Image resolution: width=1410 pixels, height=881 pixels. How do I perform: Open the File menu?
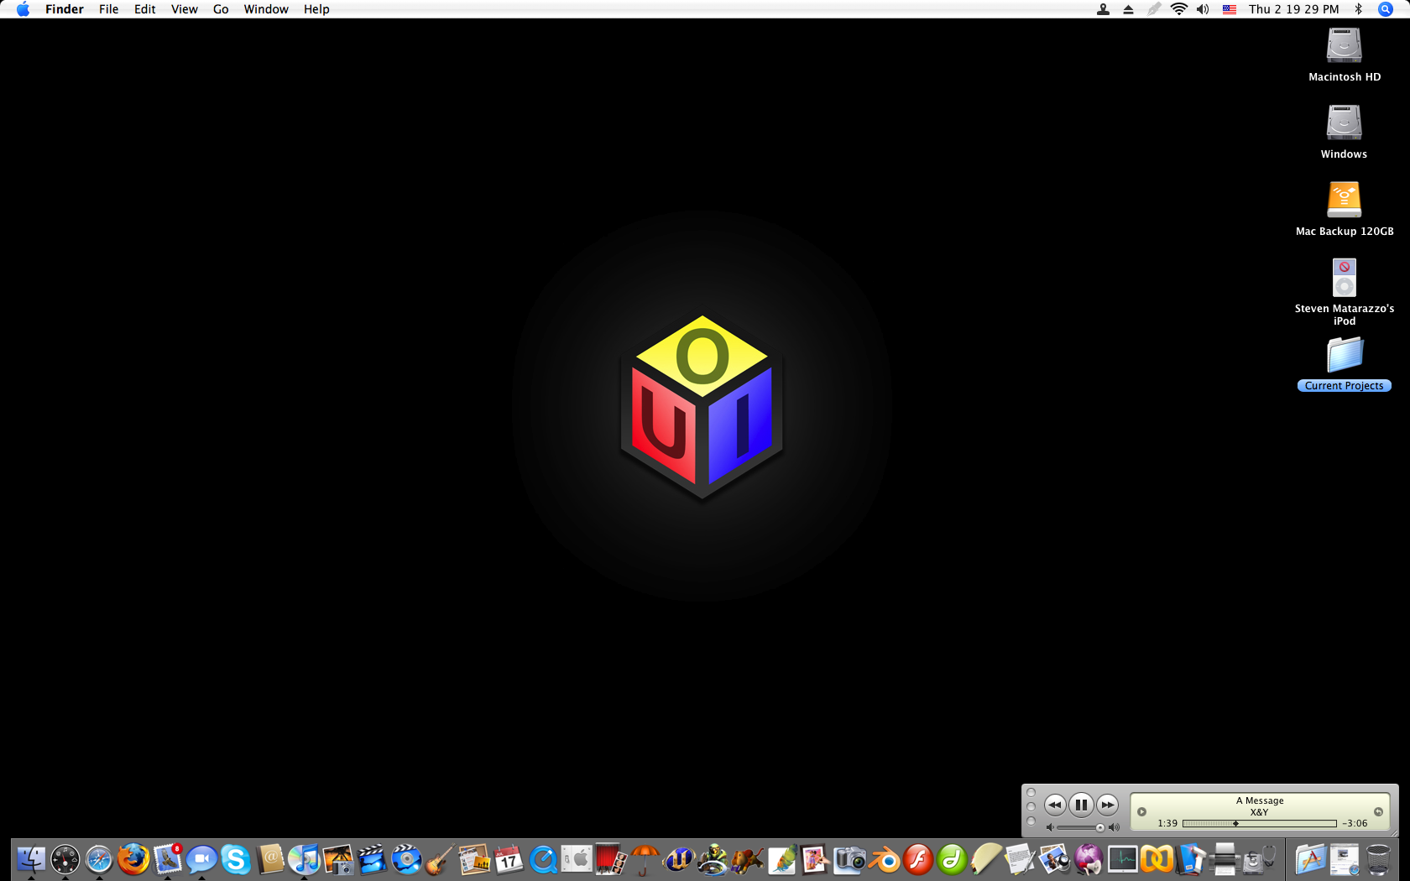108,9
